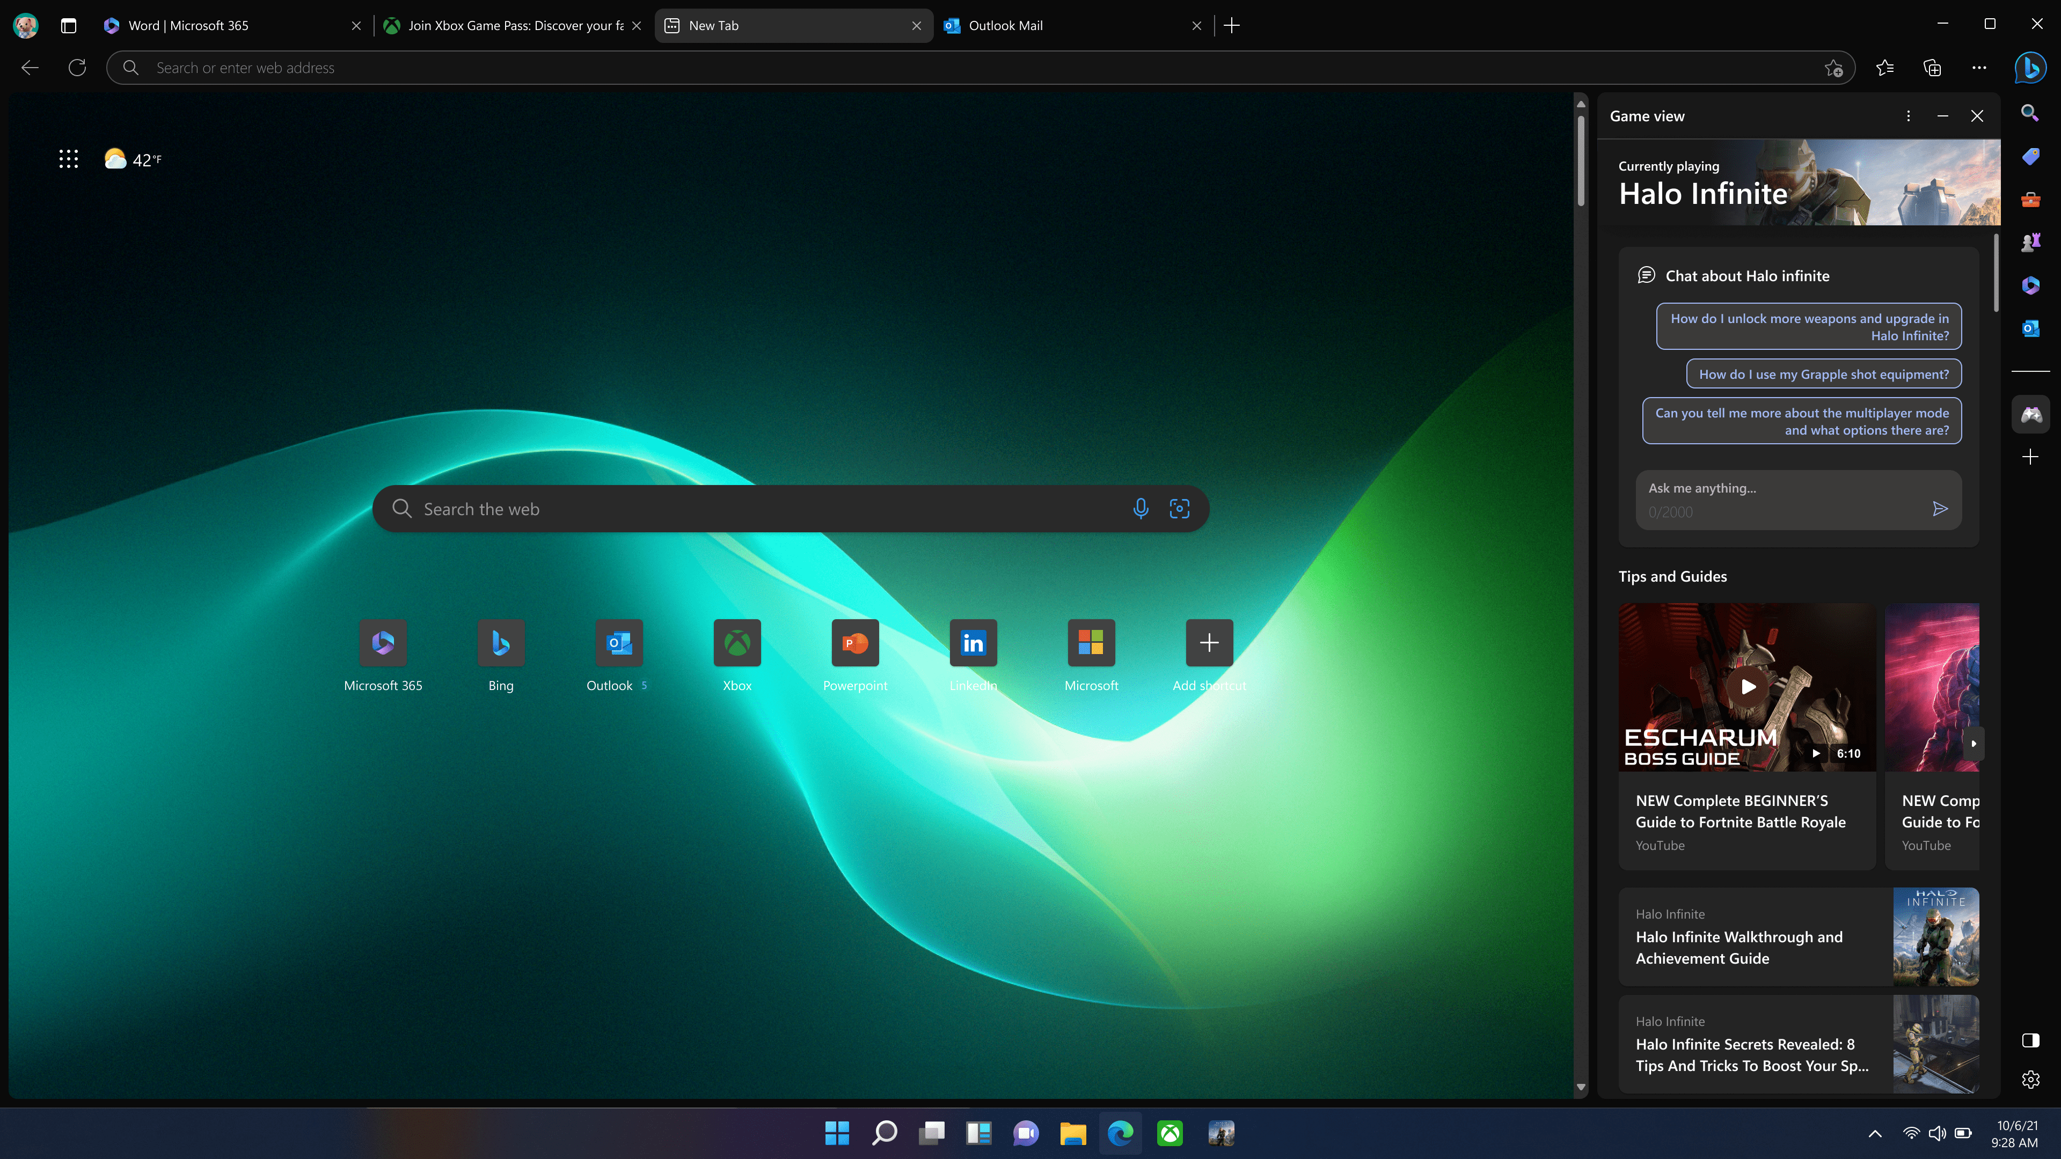2061x1159 pixels.
Task: Open the shopping tag sidebar icon
Action: [x=2030, y=156]
